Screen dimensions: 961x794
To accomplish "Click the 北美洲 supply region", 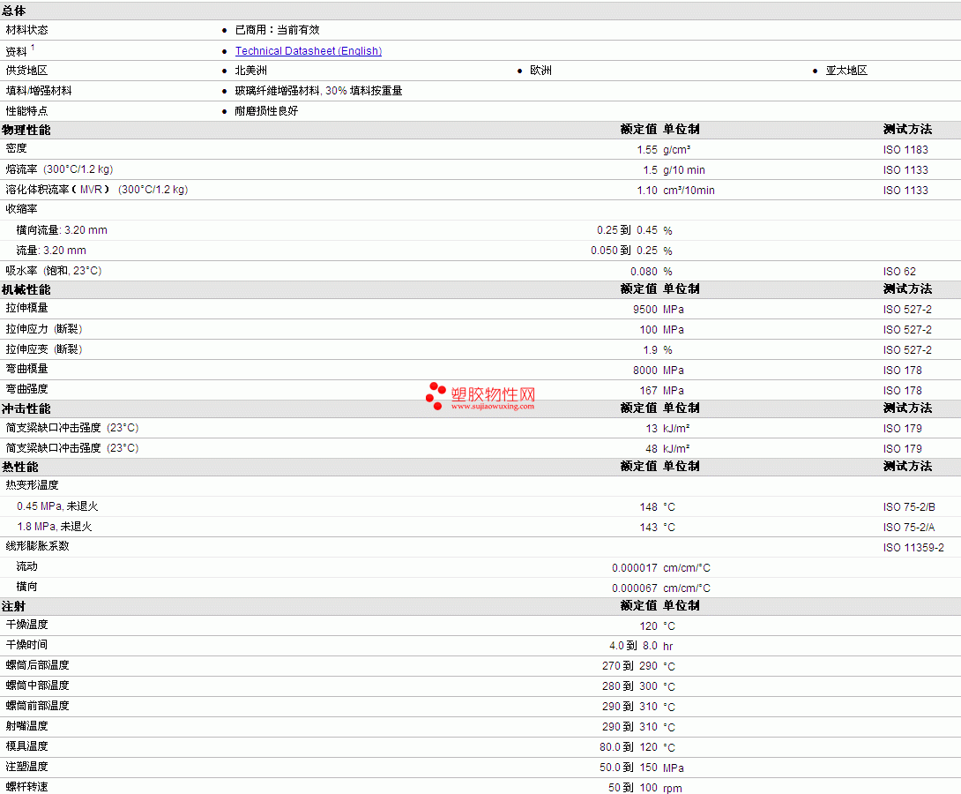I will [x=250, y=71].
